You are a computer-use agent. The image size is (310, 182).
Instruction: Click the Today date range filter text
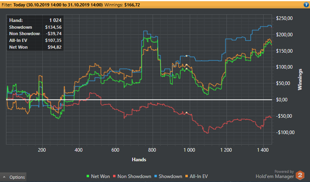click(x=58, y=5)
